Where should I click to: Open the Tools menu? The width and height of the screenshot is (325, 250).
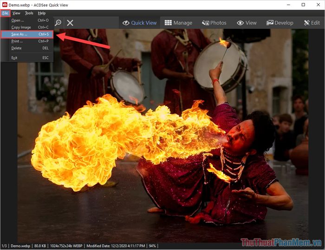29,13
